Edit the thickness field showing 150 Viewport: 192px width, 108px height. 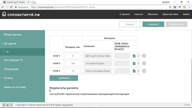[x=73, y=63]
